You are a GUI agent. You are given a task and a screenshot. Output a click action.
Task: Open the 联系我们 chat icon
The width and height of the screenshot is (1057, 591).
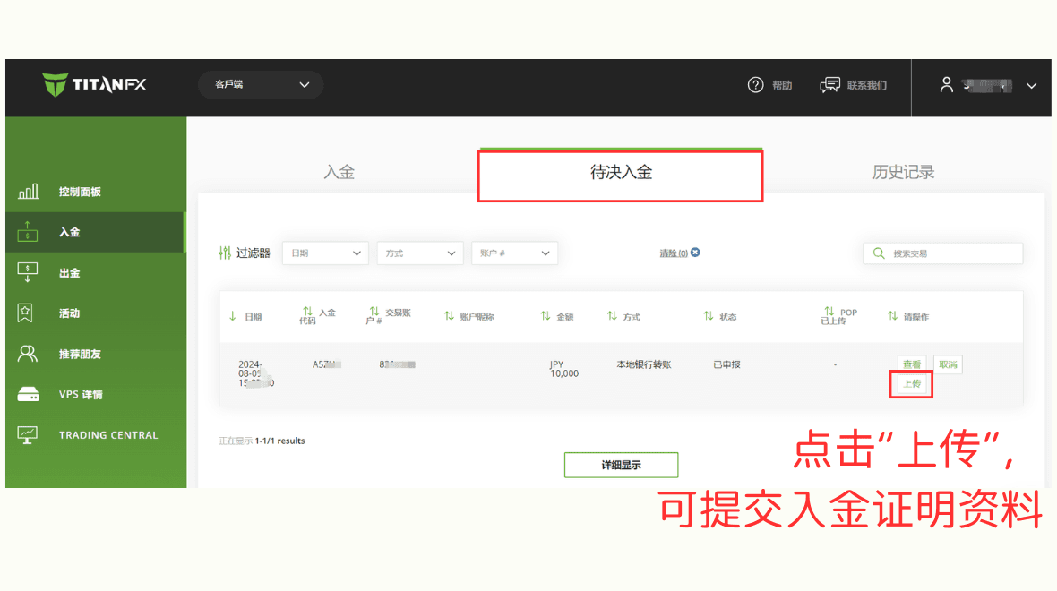tap(829, 85)
